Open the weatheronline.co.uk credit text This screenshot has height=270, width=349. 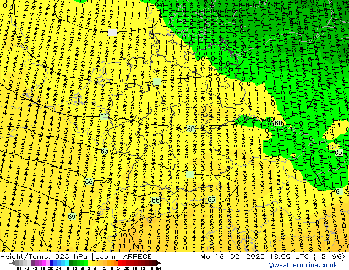pyautogui.click(x=303, y=265)
